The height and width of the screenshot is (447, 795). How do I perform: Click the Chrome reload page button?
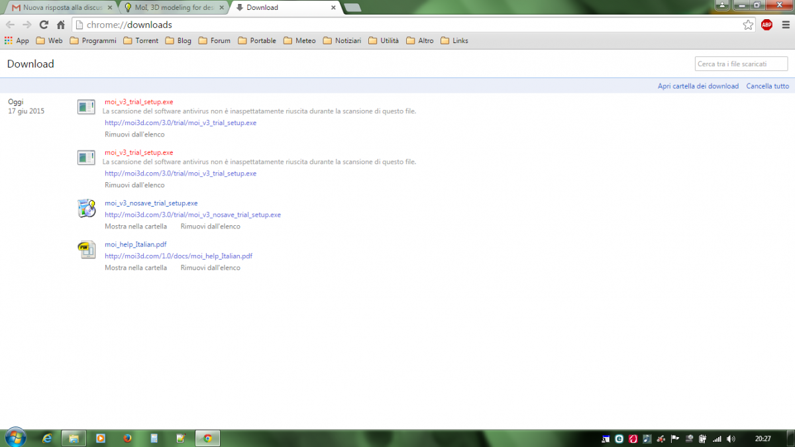click(44, 25)
